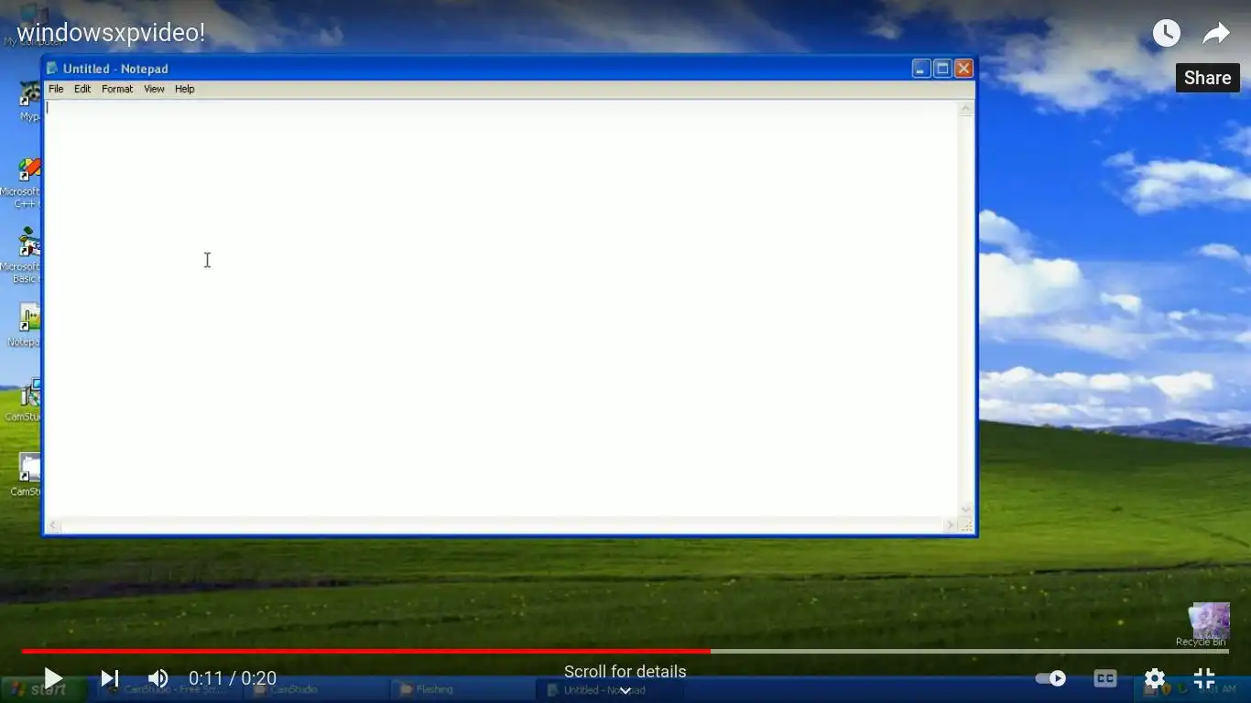The image size is (1251, 703).
Task: Click the Flashing taskbar button
Action: point(461,690)
